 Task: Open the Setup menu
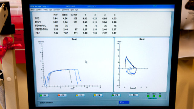[32, 10]
